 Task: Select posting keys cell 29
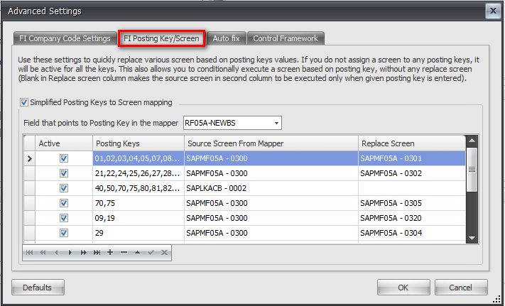(139, 233)
